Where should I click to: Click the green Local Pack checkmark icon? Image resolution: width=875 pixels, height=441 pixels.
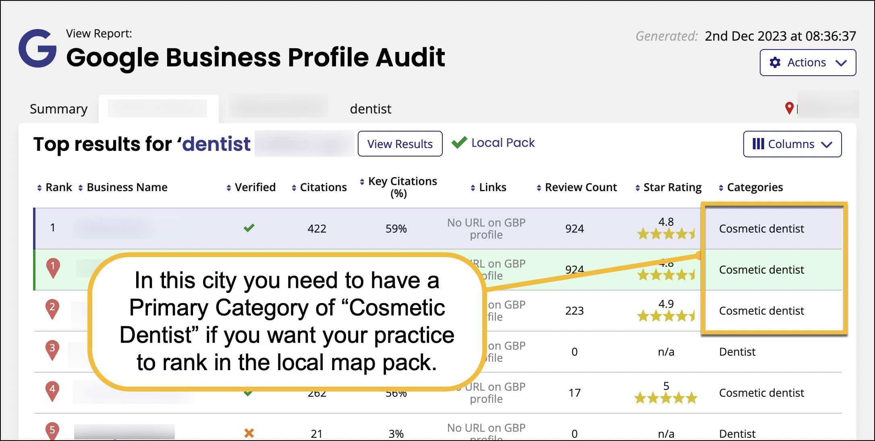(459, 142)
